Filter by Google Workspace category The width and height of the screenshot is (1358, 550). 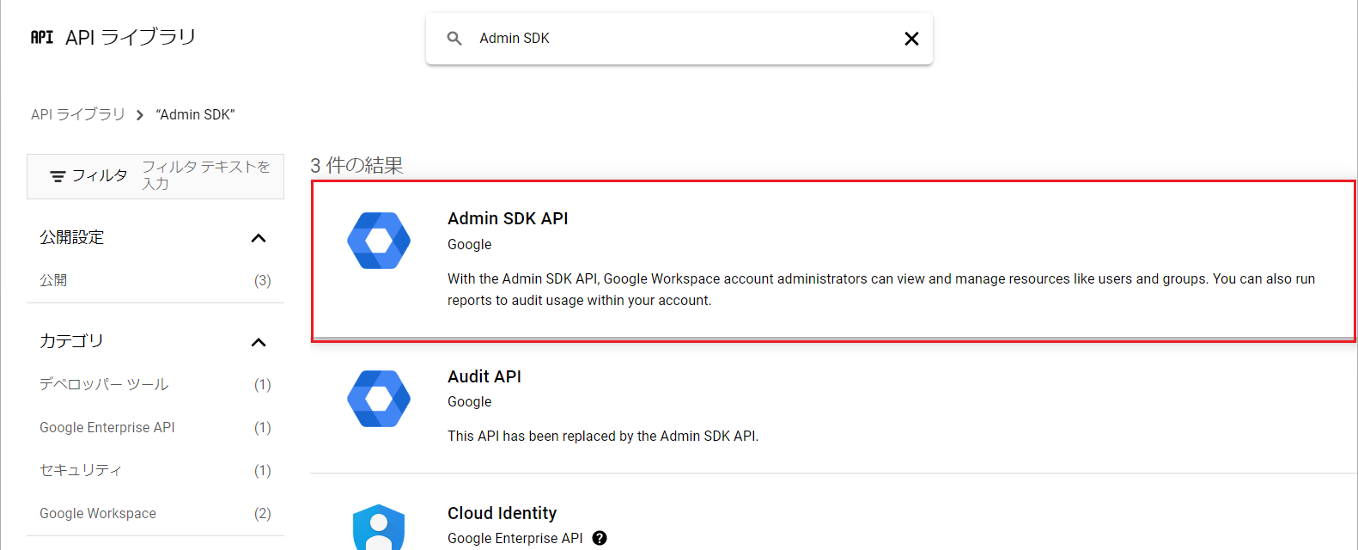[98, 513]
